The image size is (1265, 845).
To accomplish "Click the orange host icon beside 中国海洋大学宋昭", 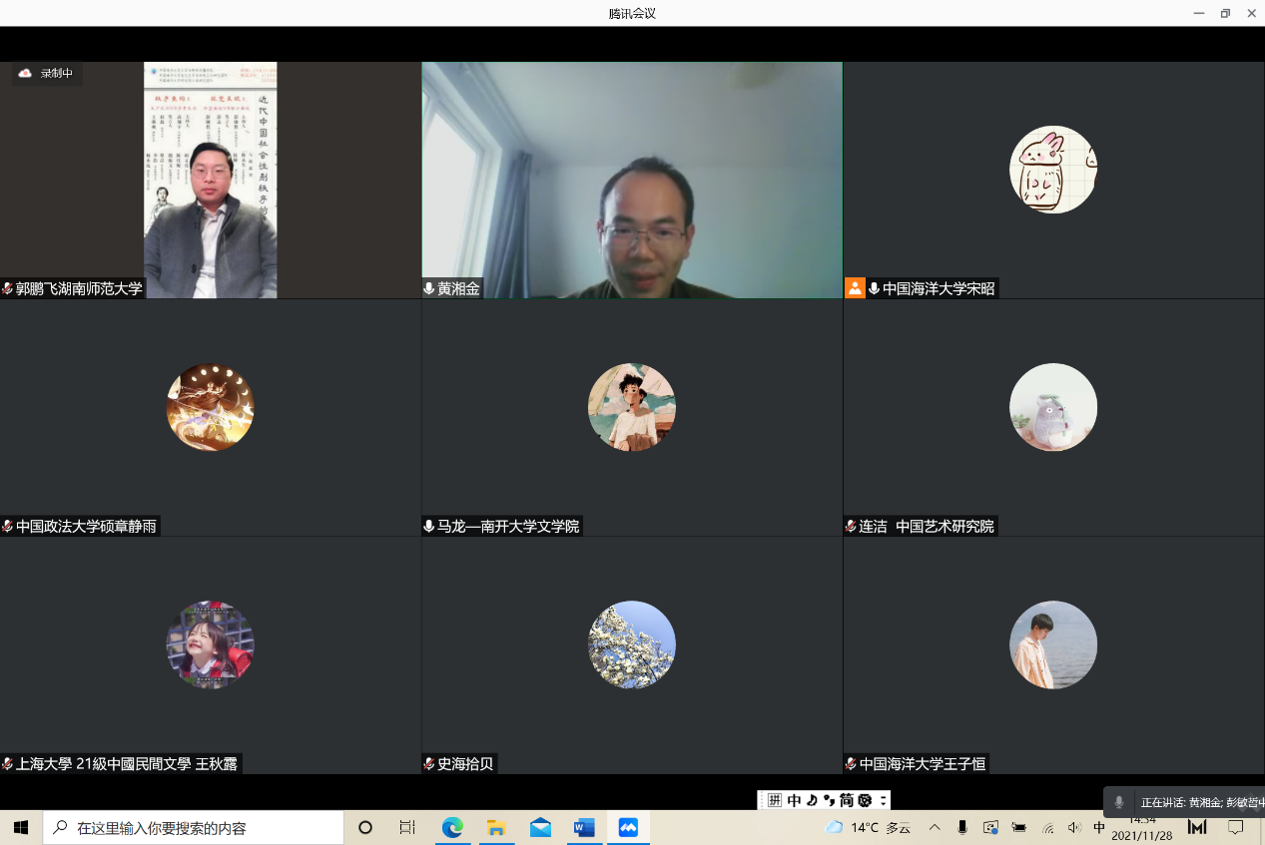I will pos(855,288).
